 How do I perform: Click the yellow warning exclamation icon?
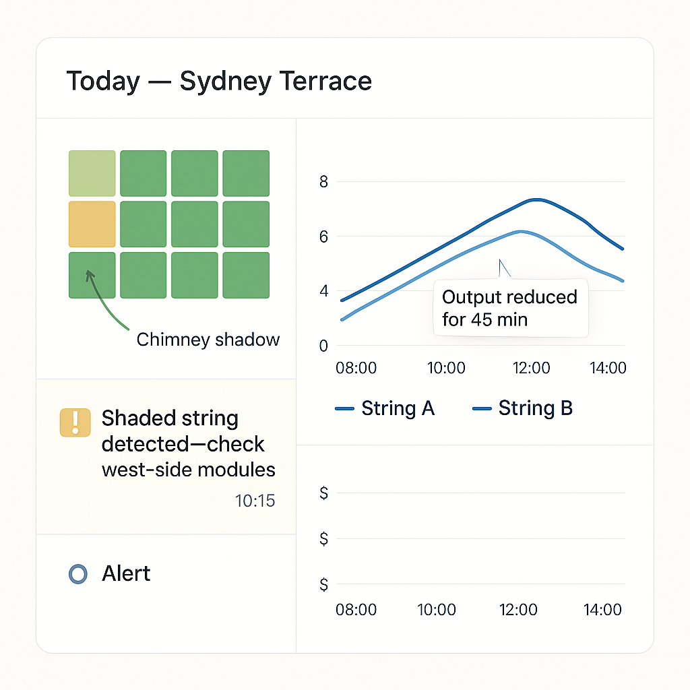75,422
